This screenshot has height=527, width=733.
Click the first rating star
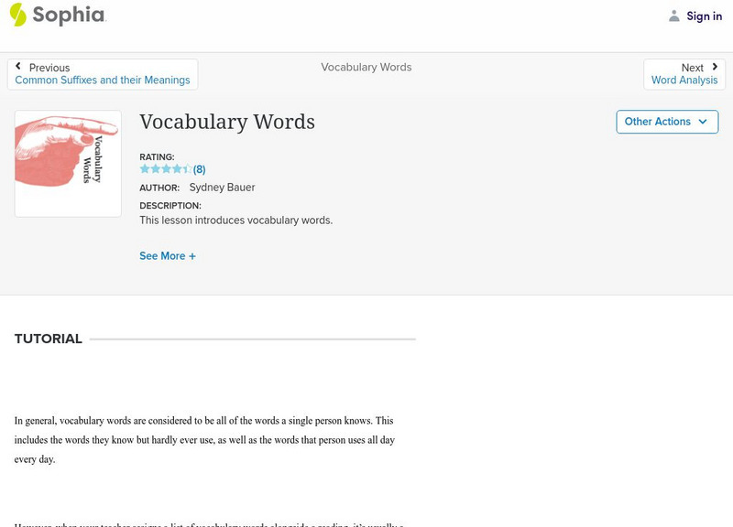pos(145,169)
